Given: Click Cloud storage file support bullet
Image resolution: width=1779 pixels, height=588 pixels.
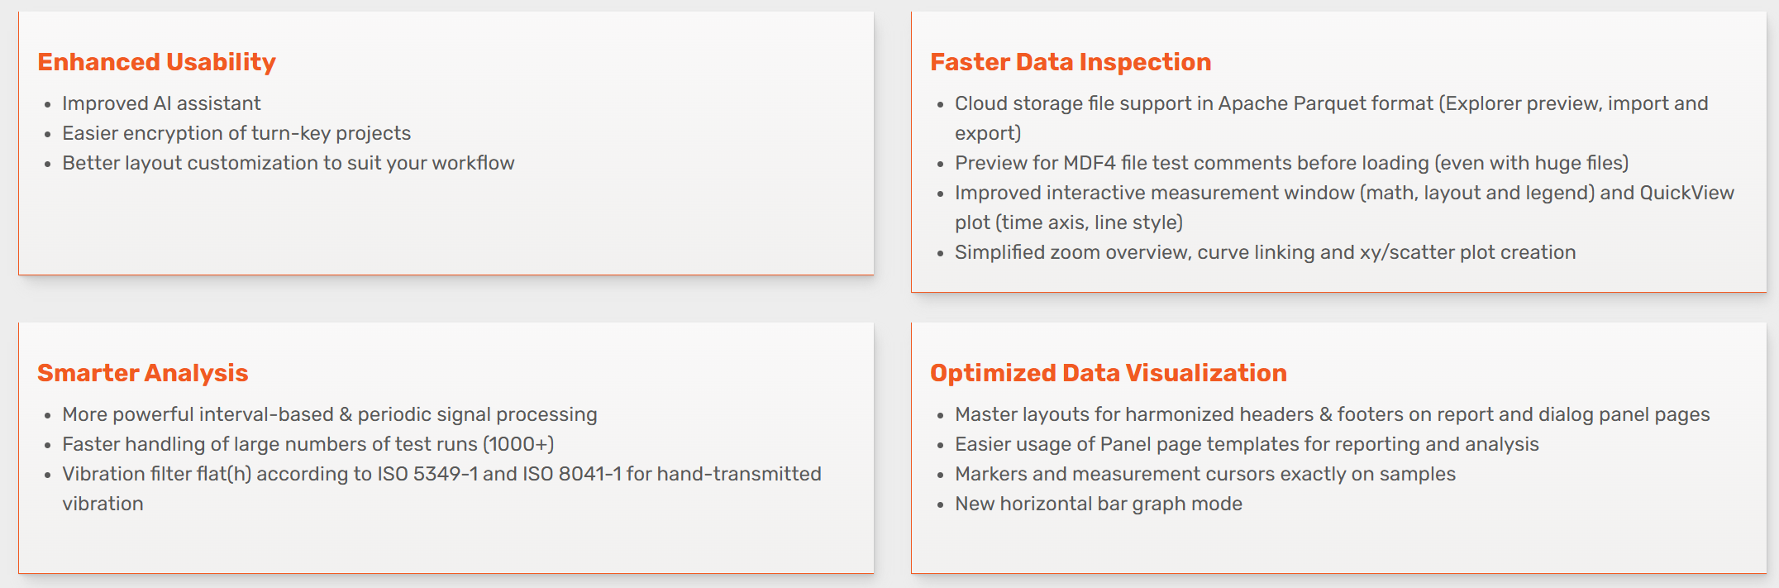Looking at the screenshot, I should coord(1332,118).
